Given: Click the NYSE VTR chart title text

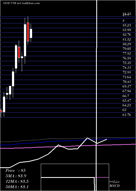Looking at the screenshot, I should [x=21, y=3].
